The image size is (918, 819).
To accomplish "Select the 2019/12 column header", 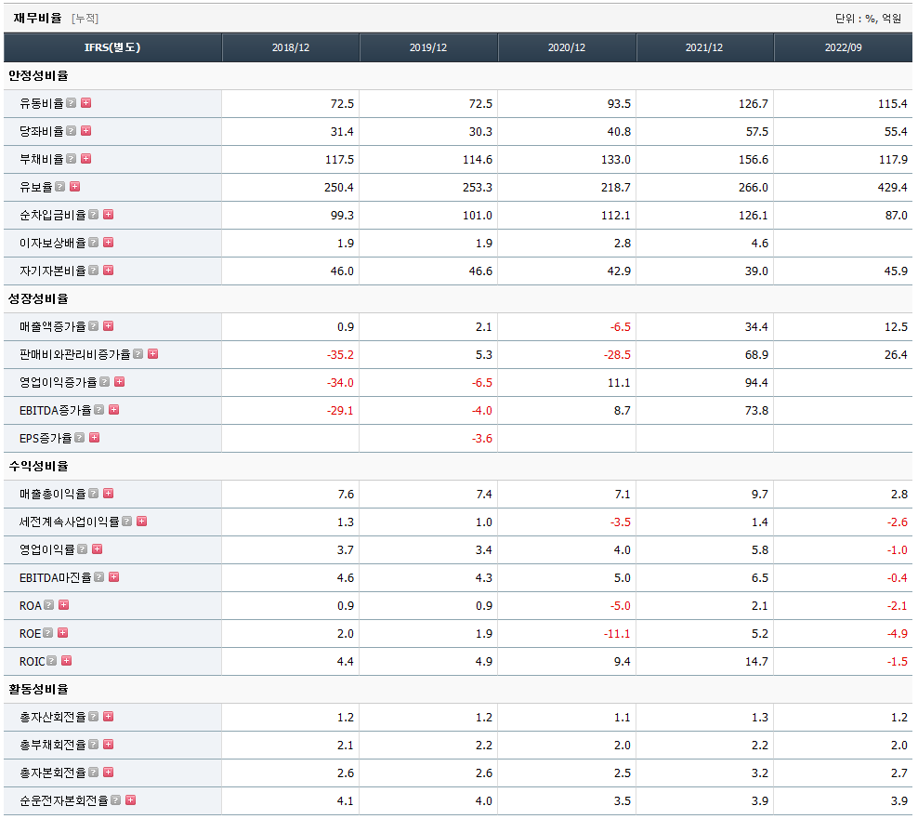I will click(428, 47).
